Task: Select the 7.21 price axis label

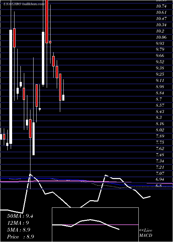Action: tap(160, 167)
